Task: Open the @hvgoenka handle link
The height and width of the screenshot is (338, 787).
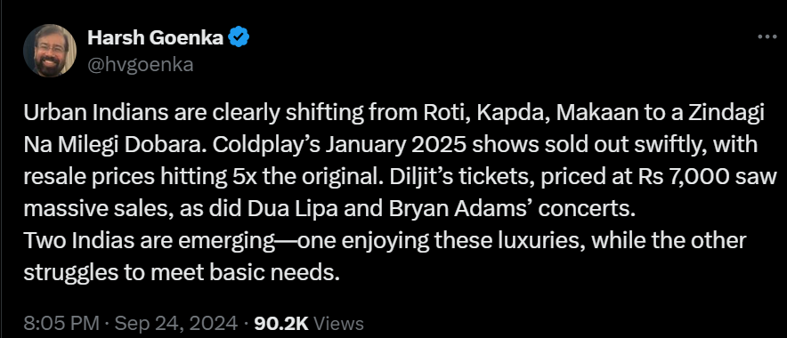Action: click(x=140, y=65)
